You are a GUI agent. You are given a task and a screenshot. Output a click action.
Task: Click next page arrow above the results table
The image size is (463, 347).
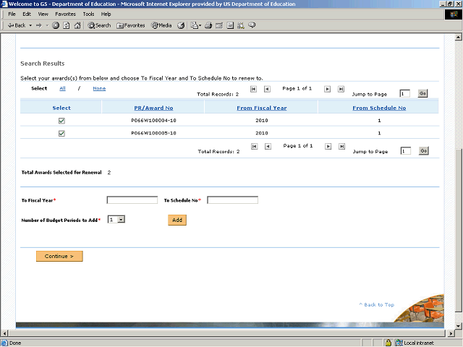(328, 89)
